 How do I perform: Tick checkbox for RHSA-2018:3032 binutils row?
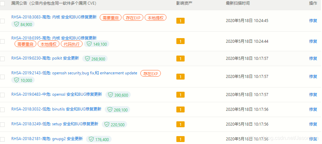[2, 109]
